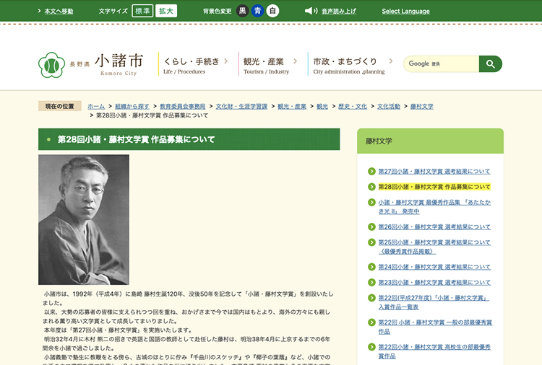Open 組織から探す breadcrumb link

click(132, 106)
